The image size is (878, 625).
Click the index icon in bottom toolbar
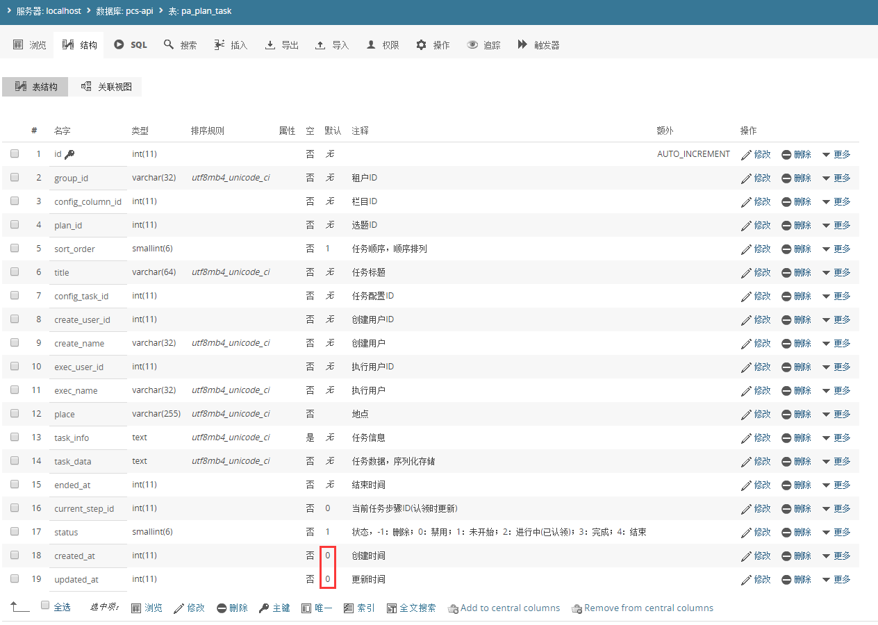tap(349, 608)
